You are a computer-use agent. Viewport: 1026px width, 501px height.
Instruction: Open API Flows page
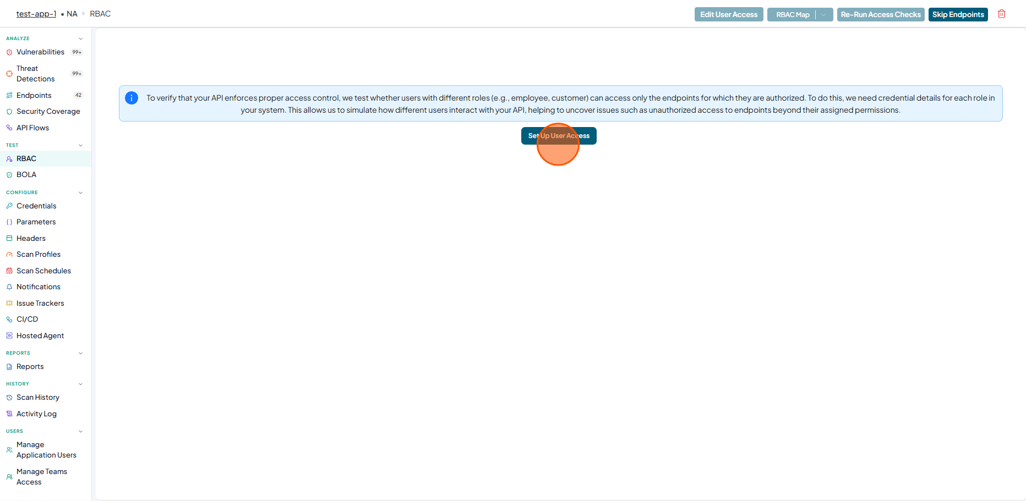(x=32, y=128)
